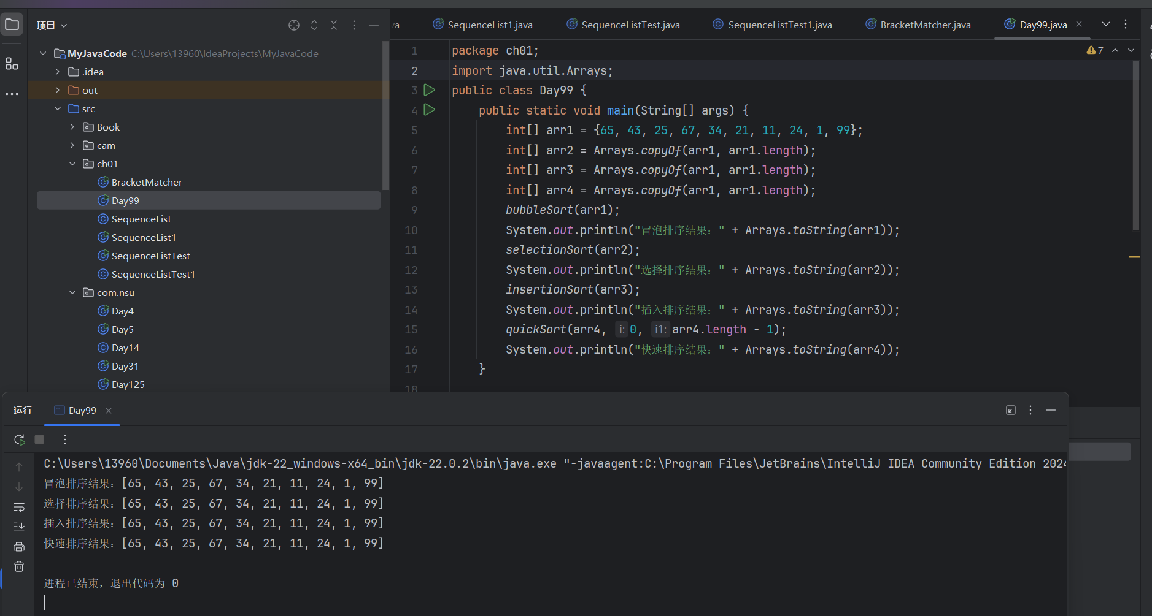The width and height of the screenshot is (1152, 616).
Task: Click print icon in console sidebar
Action: coord(19,547)
